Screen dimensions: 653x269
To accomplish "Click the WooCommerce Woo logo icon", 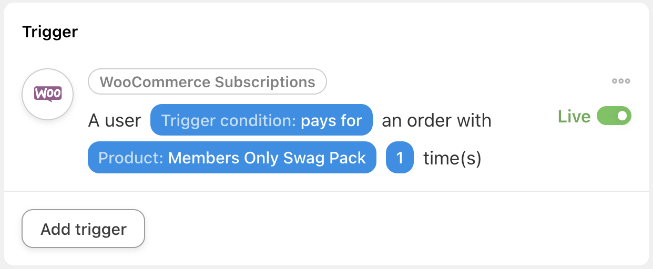I will point(48,95).
